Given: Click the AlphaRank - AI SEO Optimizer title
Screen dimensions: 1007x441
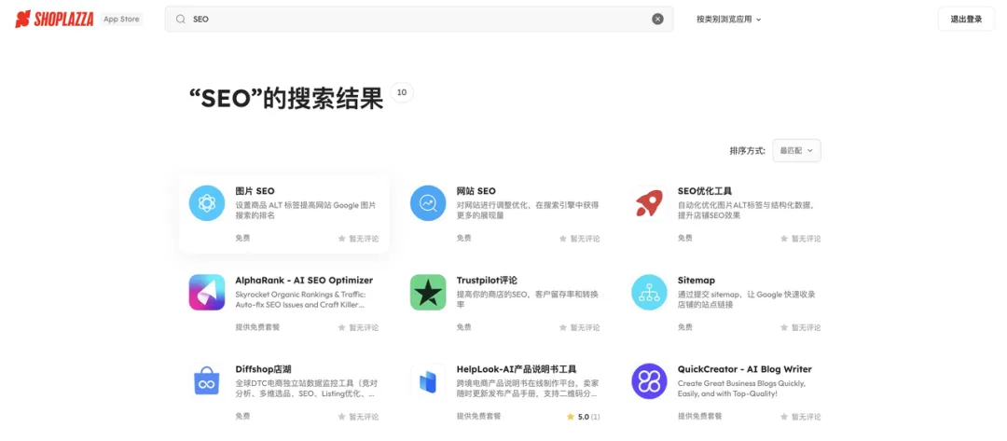Looking at the screenshot, I should [x=304, y=281].
